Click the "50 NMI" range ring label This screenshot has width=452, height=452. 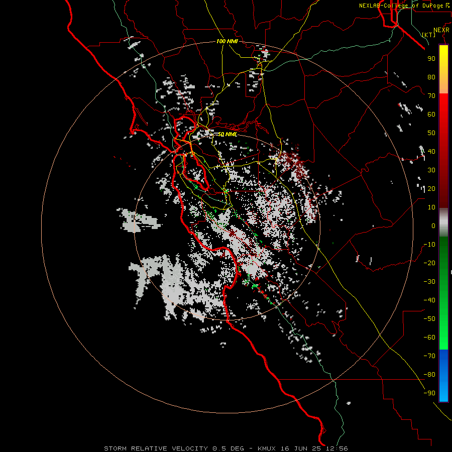[227, 135]
